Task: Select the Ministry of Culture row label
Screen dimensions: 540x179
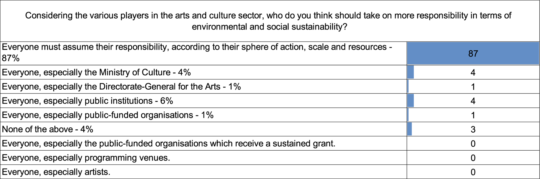Action: pyautogui.click(x=96, y=72)
